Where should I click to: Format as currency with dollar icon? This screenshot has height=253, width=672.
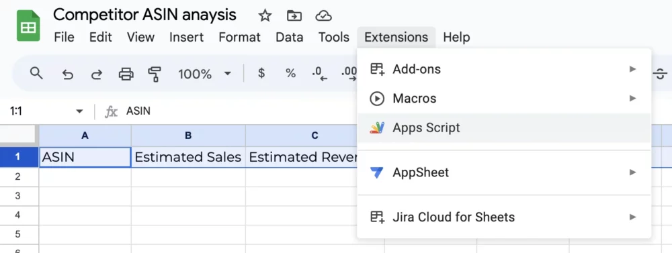coord(261,74)
